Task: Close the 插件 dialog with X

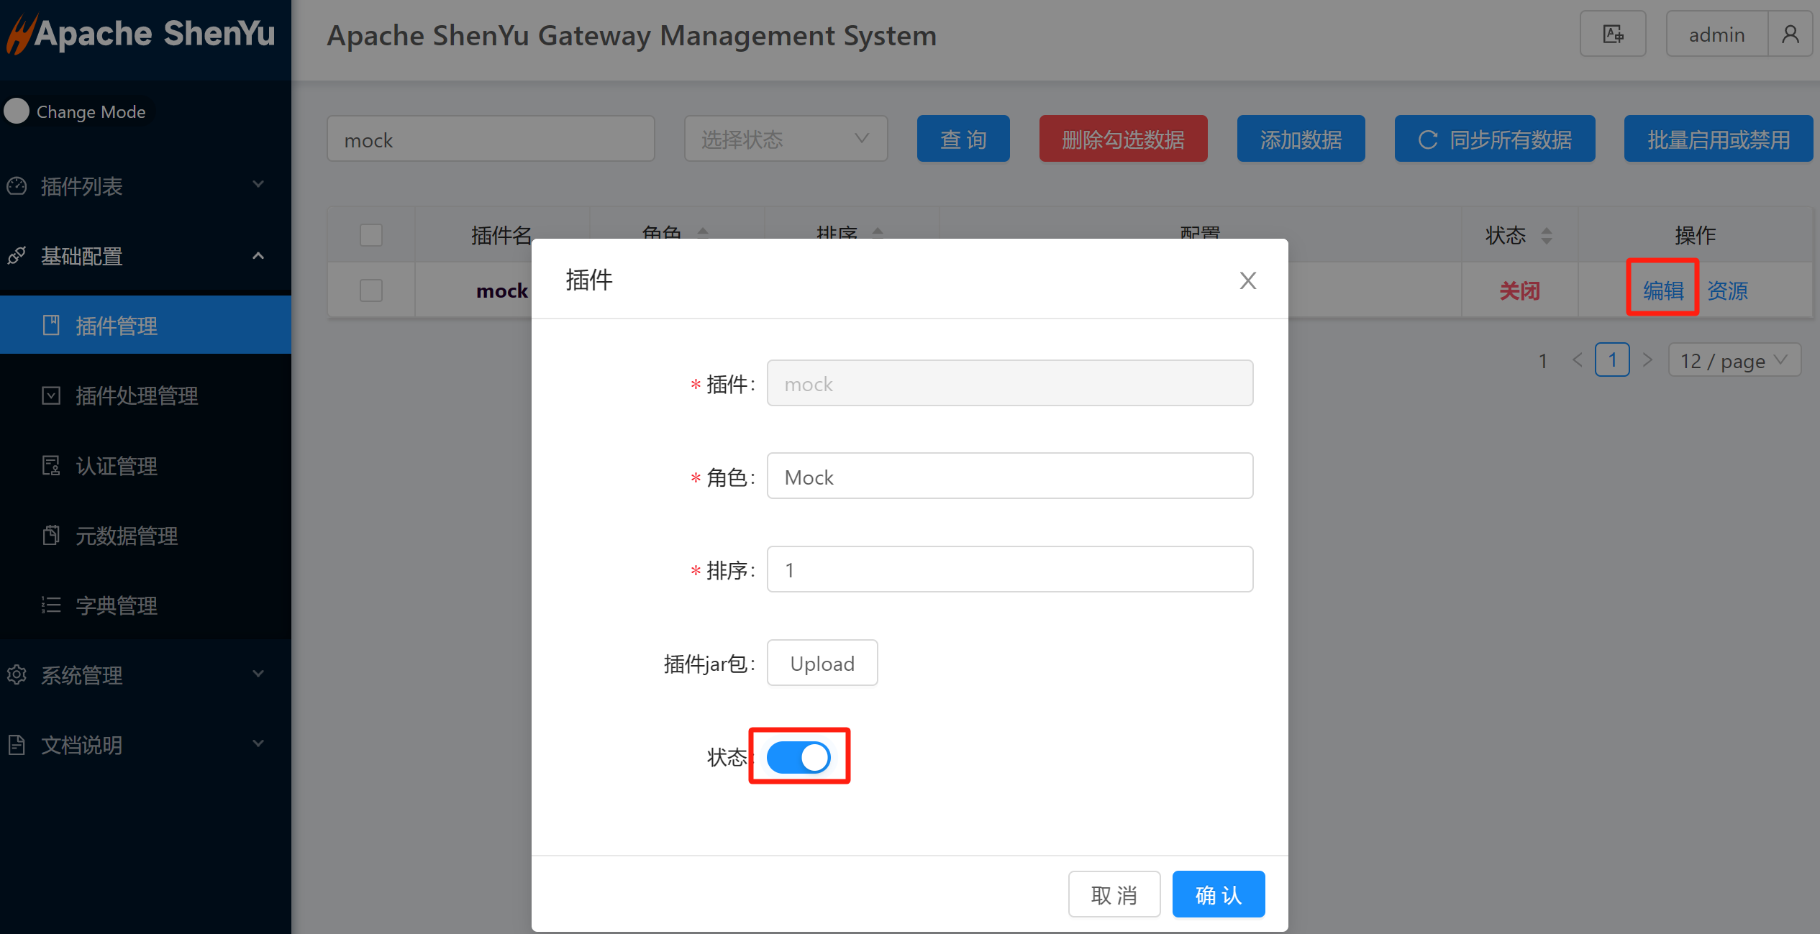Action: point(1248,280)
